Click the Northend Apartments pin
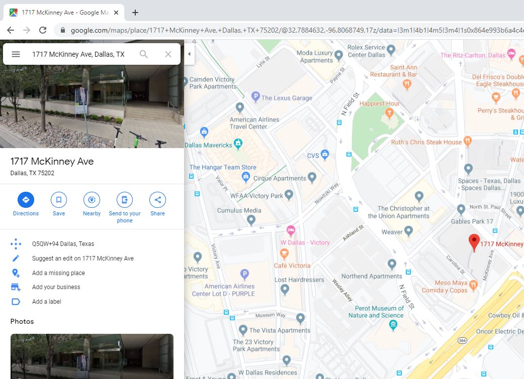The width and height of the screenshot is (524, 379). click(392, 265)
